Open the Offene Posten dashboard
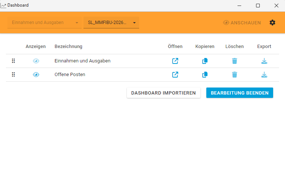285x171 pixels. pos(175,75)
